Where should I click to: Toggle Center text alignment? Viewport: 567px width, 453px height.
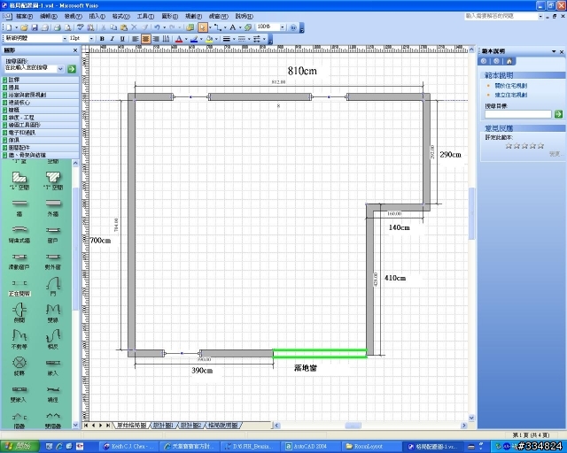pyautogui.click(x=145, y=39)
